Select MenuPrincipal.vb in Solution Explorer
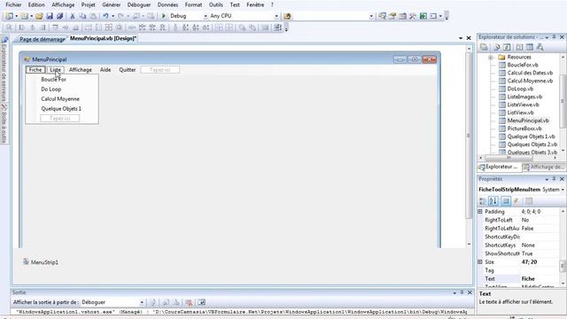Screen dimensions: 567x319 pyautogui.click(x=528, y=121)
